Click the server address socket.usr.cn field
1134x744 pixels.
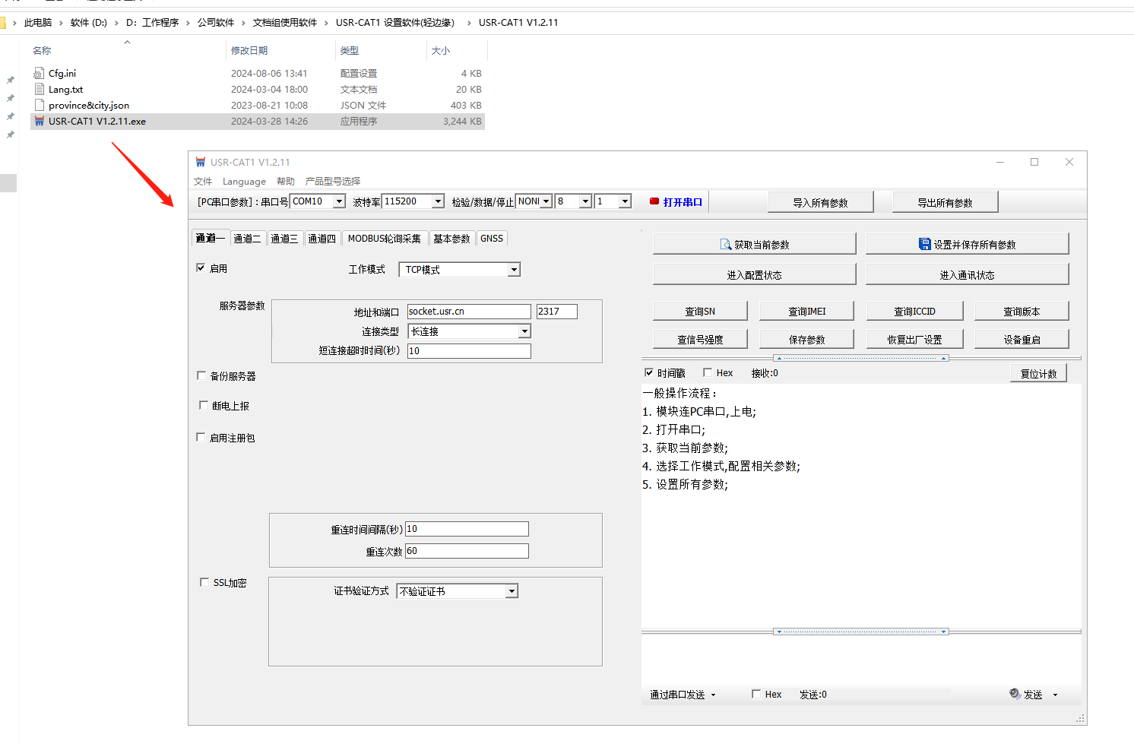coord(468,312)
